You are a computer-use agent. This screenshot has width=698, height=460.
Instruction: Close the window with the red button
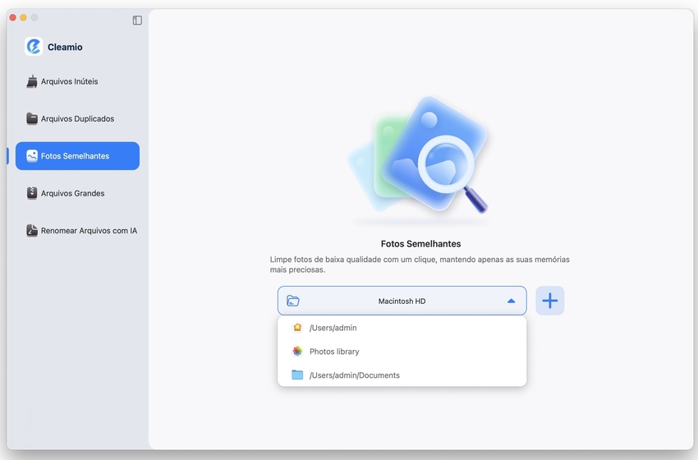tap(13, 17)
